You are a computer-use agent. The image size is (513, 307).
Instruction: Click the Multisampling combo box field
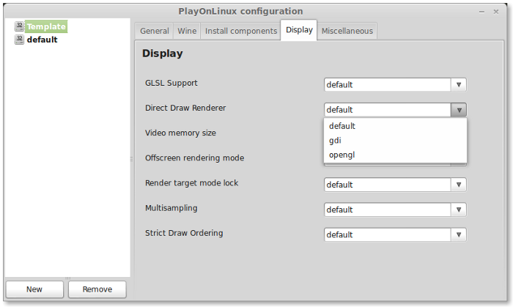pos(388,210)
